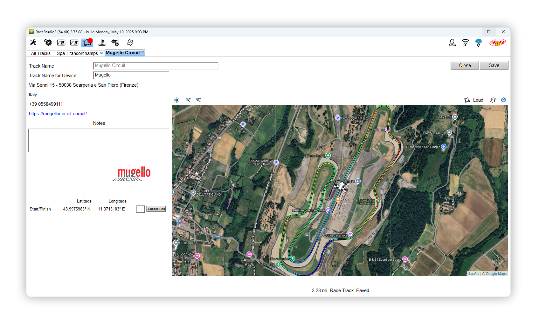Viewport: 539px width, 327px height.
Task: Click the arrow with plus import icon
Action: (115, 43)
